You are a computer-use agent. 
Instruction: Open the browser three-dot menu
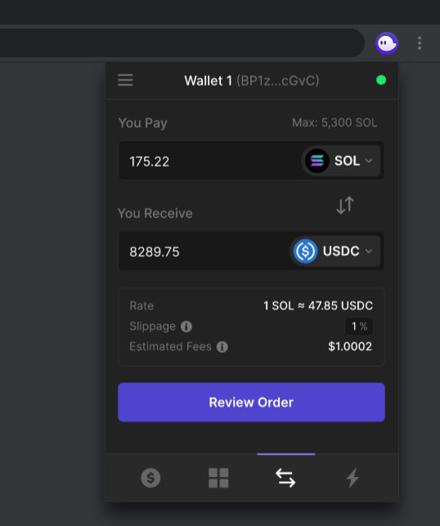point(420,43)
